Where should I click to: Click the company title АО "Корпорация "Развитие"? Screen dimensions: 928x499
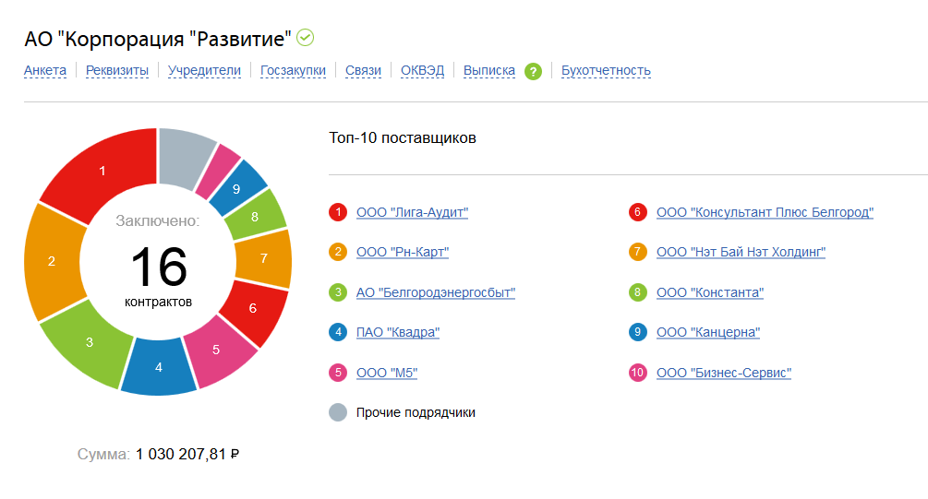tap(158, 39)
